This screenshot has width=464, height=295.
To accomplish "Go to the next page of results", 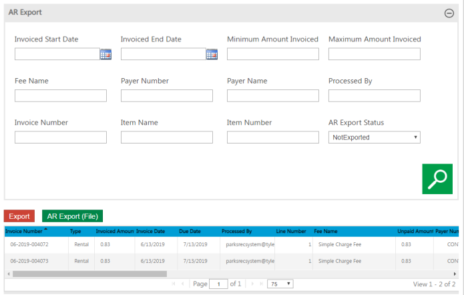I will click(252, 284).
